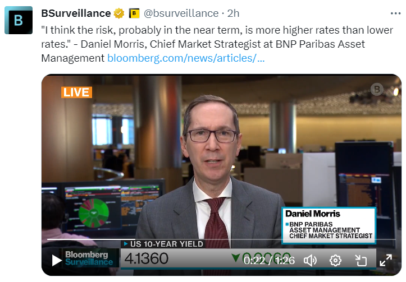The image size is (406, 282).
Task: Visit the @bsurveillance handle
Action: click(181, 13)
